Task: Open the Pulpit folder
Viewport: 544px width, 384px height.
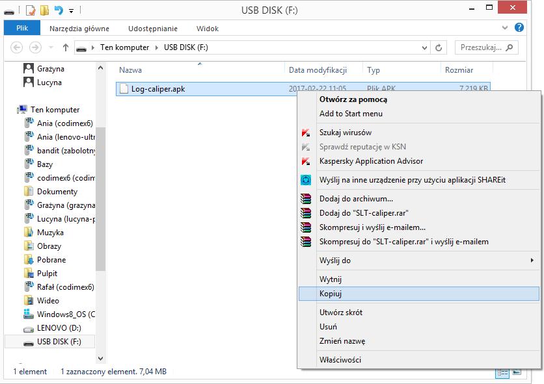Action: click(x=40, y=273)
